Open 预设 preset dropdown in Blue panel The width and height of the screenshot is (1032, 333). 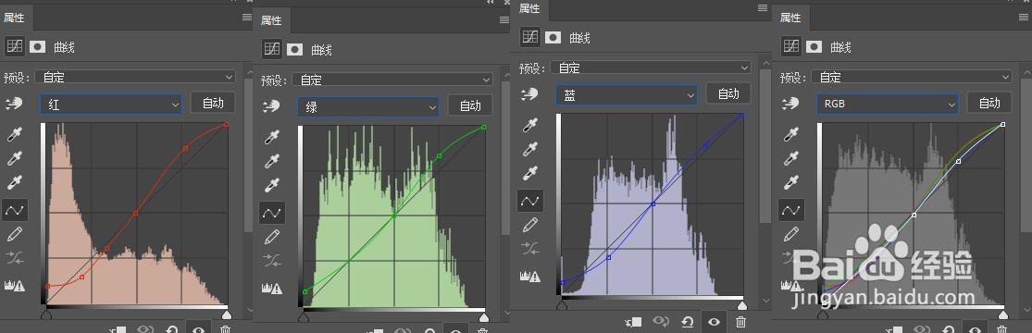tap(651, 68)
